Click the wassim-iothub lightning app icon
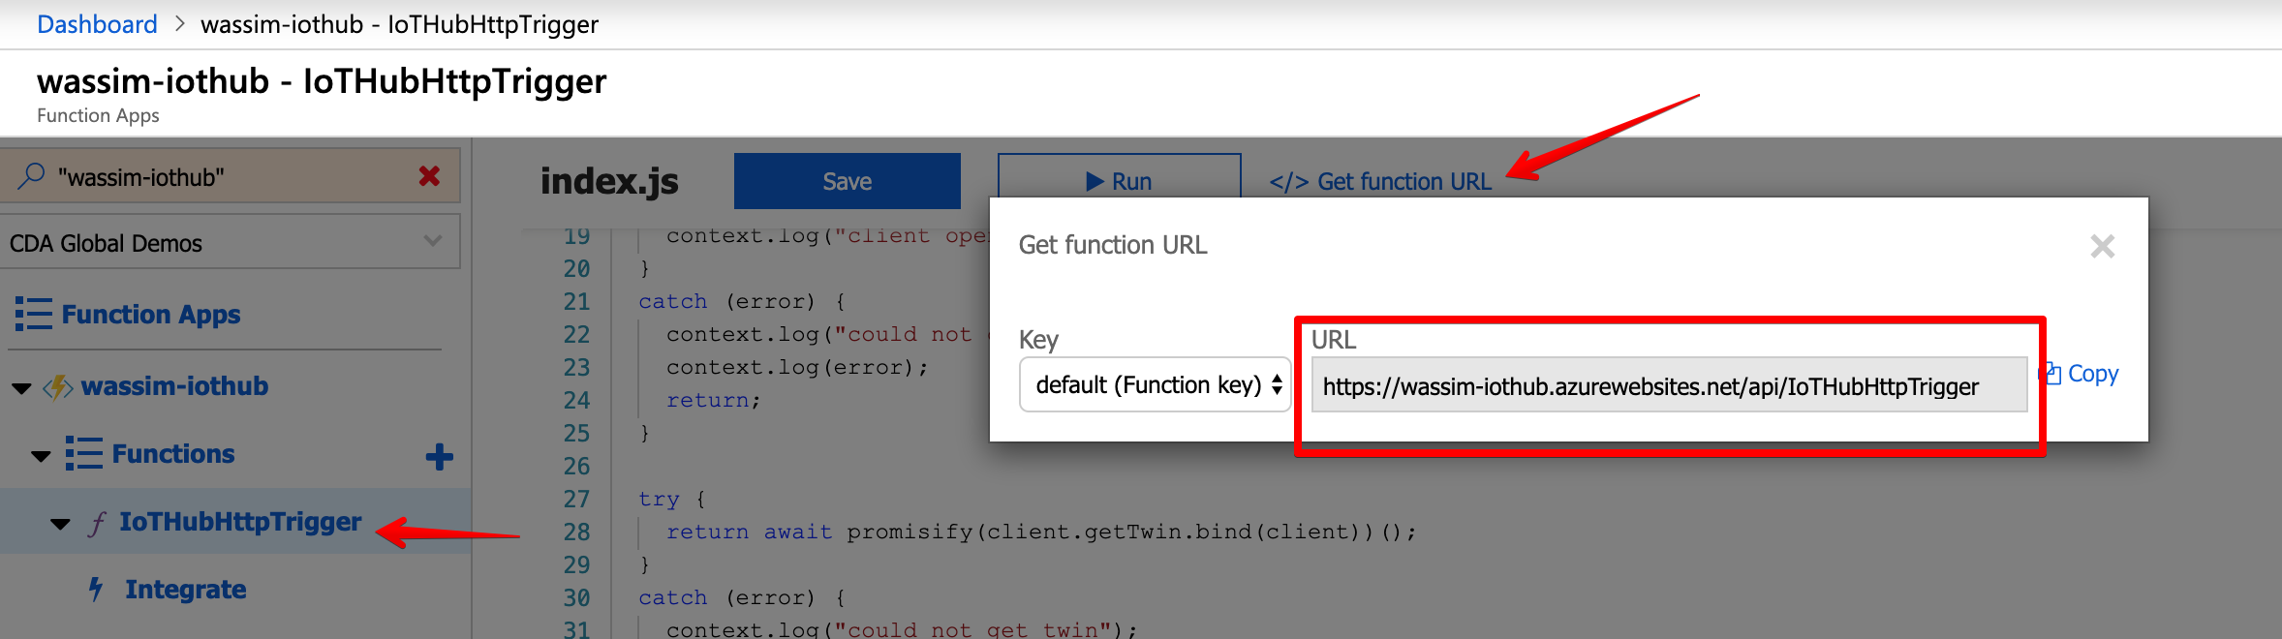This screenshot has width=2282, height=639. 58,387
